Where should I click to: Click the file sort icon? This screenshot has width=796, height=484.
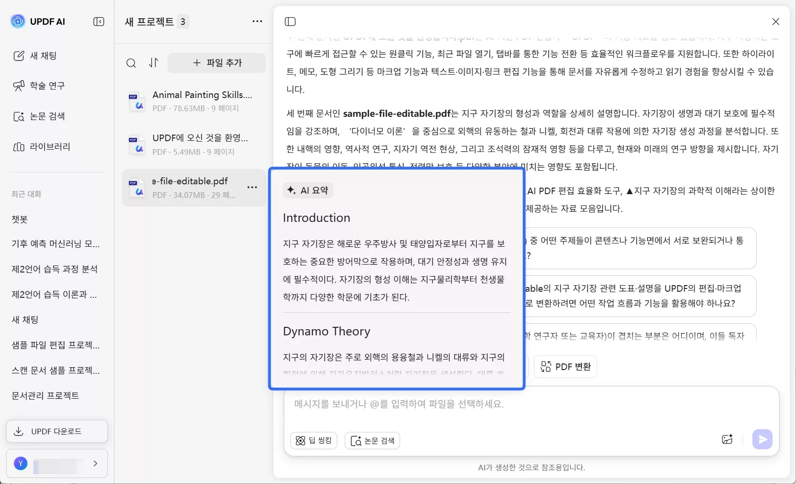tap(153, 62)
